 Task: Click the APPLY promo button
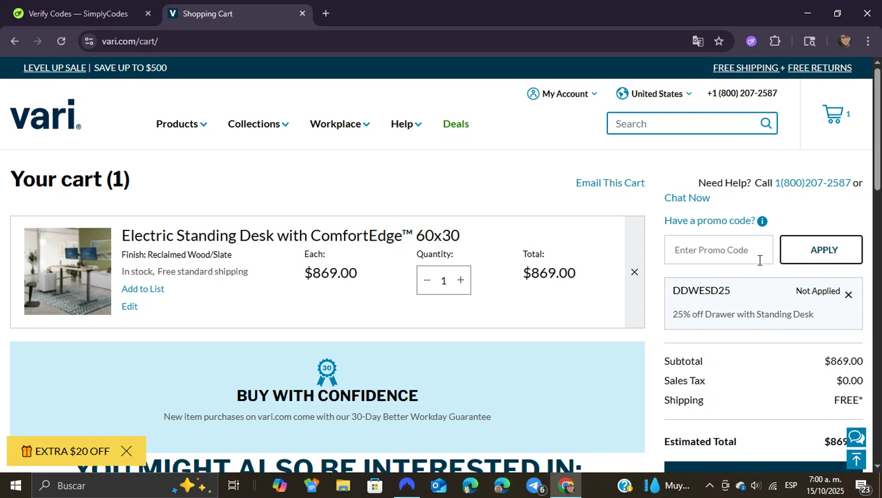click(x=821, y=250)
